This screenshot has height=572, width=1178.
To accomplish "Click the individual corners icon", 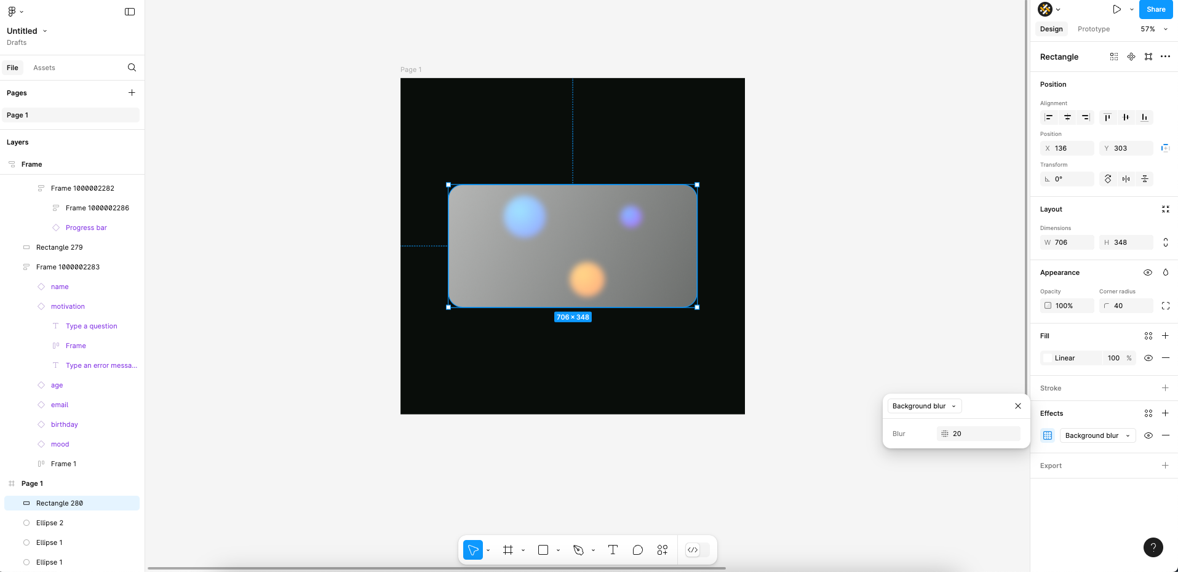I will click(1166, 306).
